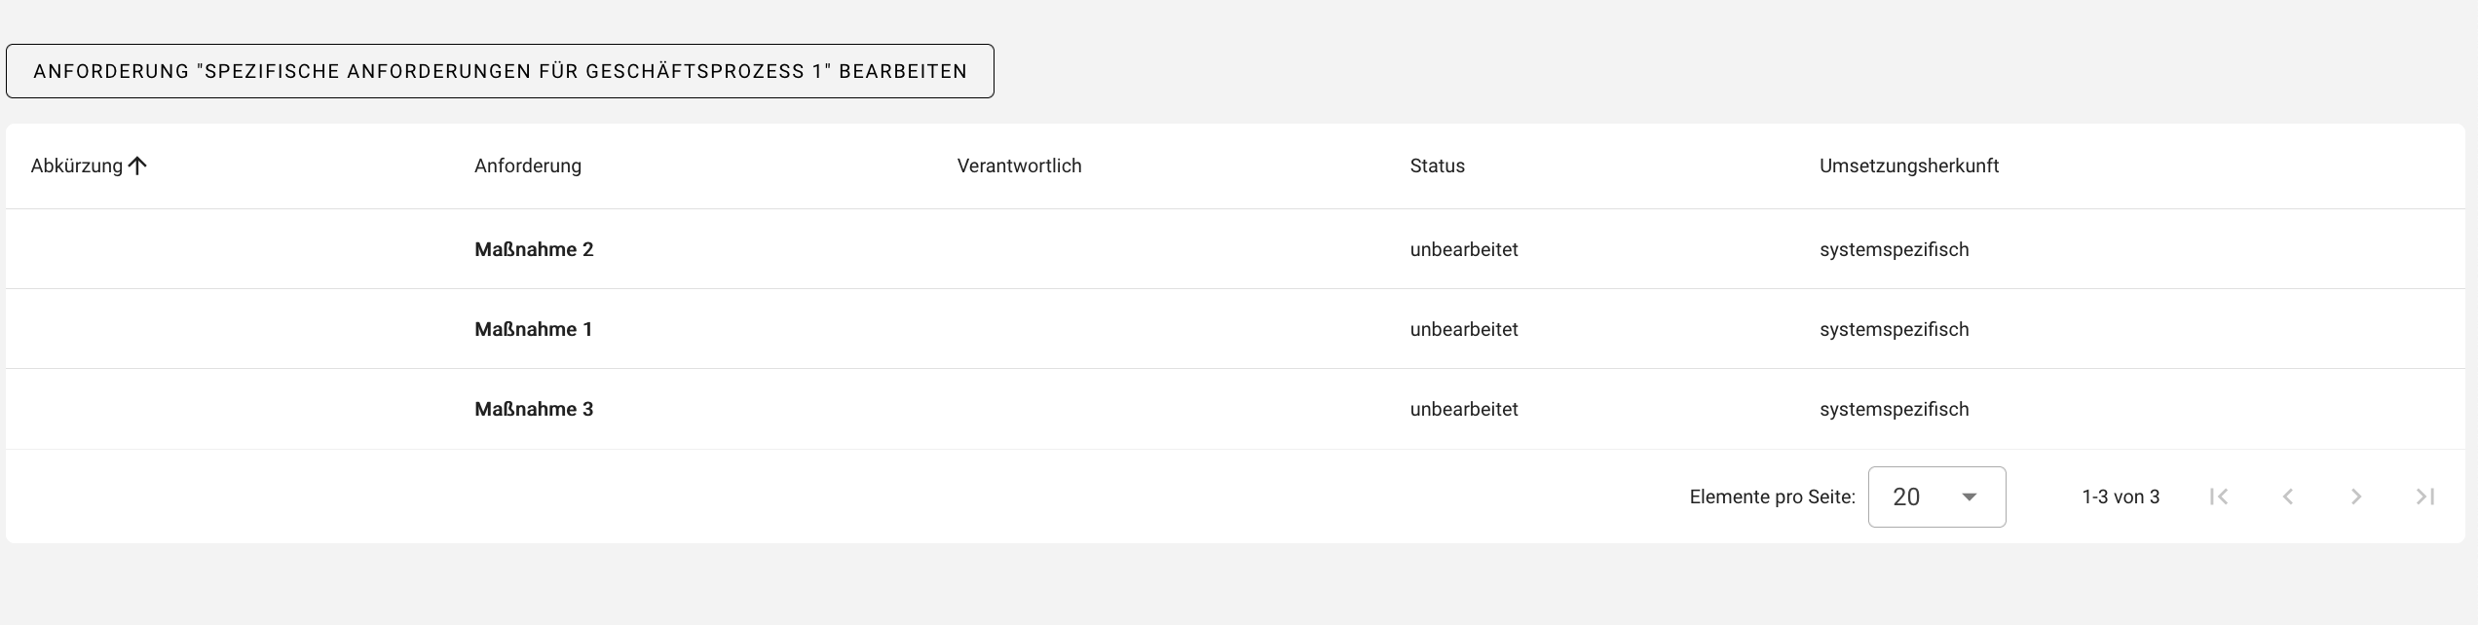2478x625 pixels.
Task: Sort by the Umsetzungsherkunft column header
Action: [1908, 165]
